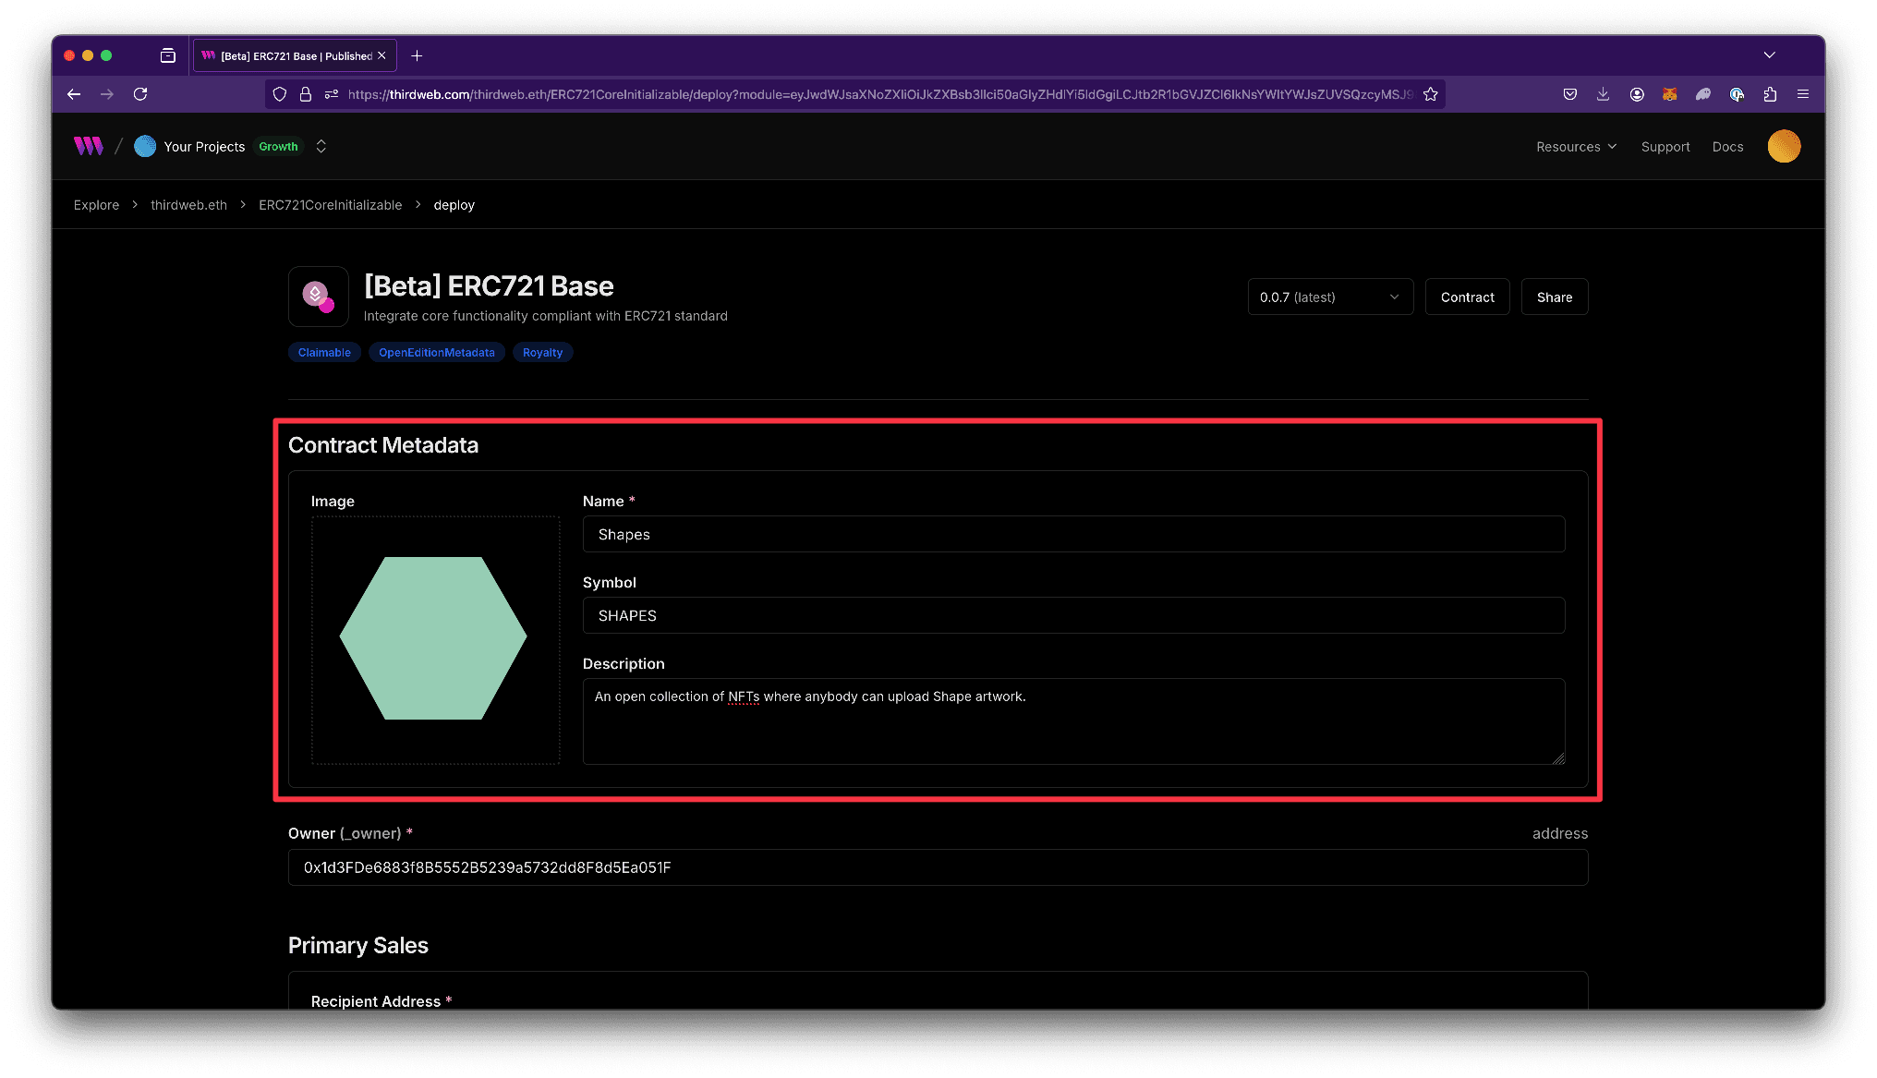Open the 0.0.7 (latest) version dropdown
The height and width of the screenshot is (1078, 1877).
click(x=1330, y=297)
